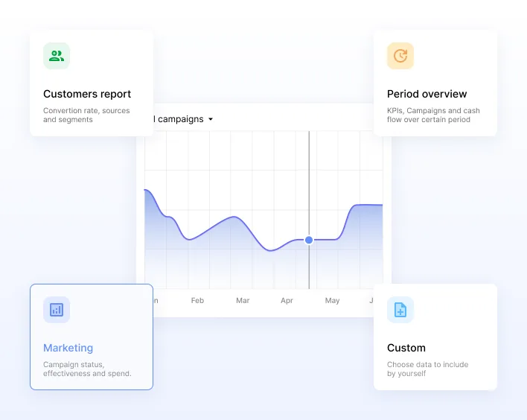The height and width of the screenshot is (420, 527).
Task: Click the Feb axis label
Action: (x=197, y=301)
